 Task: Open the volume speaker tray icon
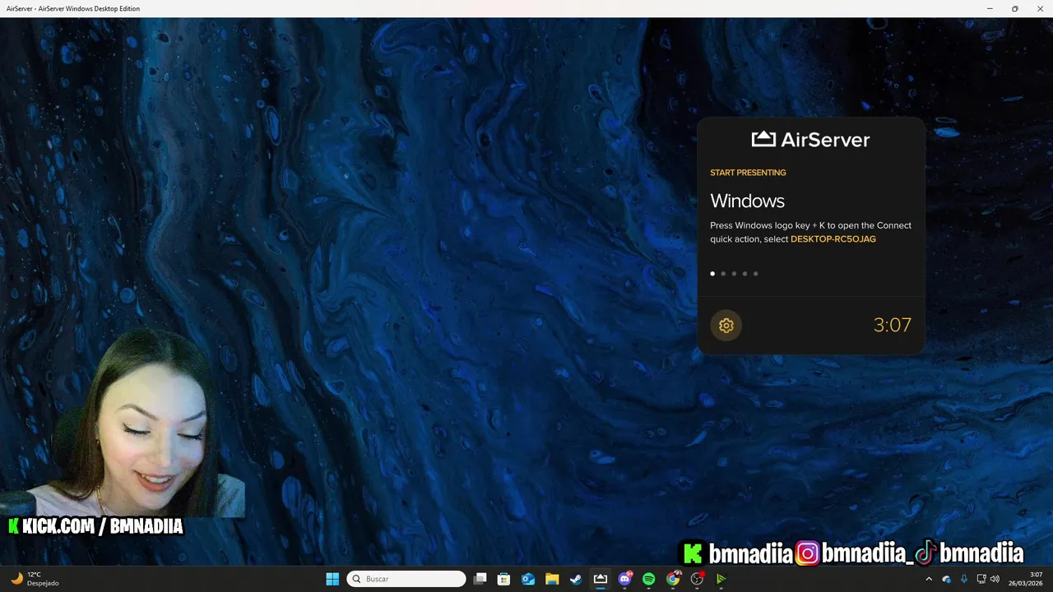click(995, 579)
